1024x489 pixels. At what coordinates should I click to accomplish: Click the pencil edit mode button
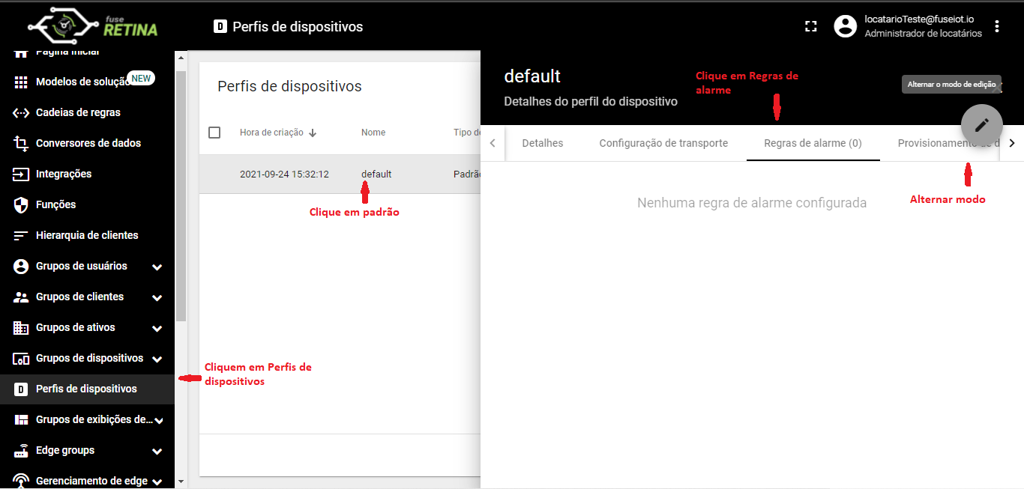[982, 125]
